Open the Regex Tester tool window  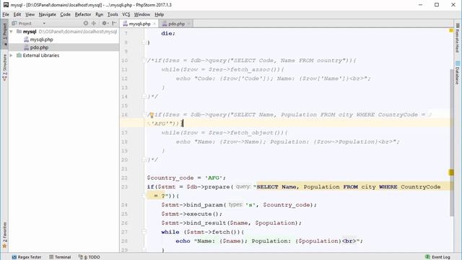(27, 257)
